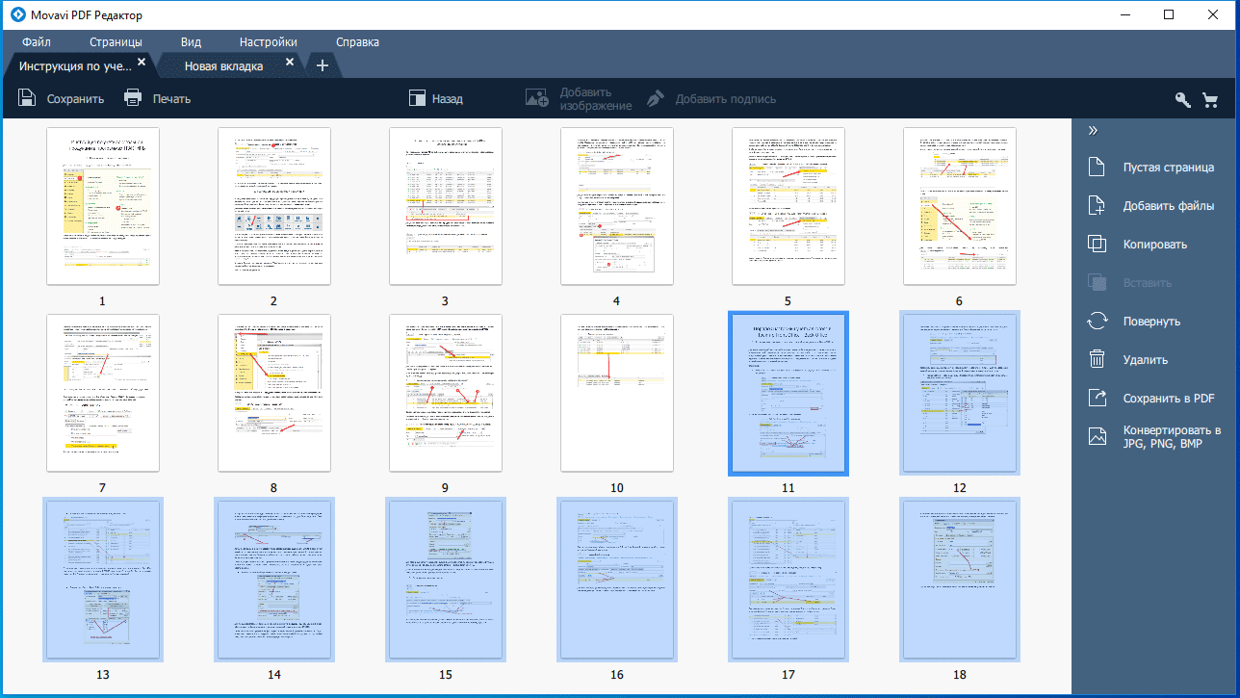
Task: Collapse the right sidebar with double chevron
Action: (x=1094, y=131)
